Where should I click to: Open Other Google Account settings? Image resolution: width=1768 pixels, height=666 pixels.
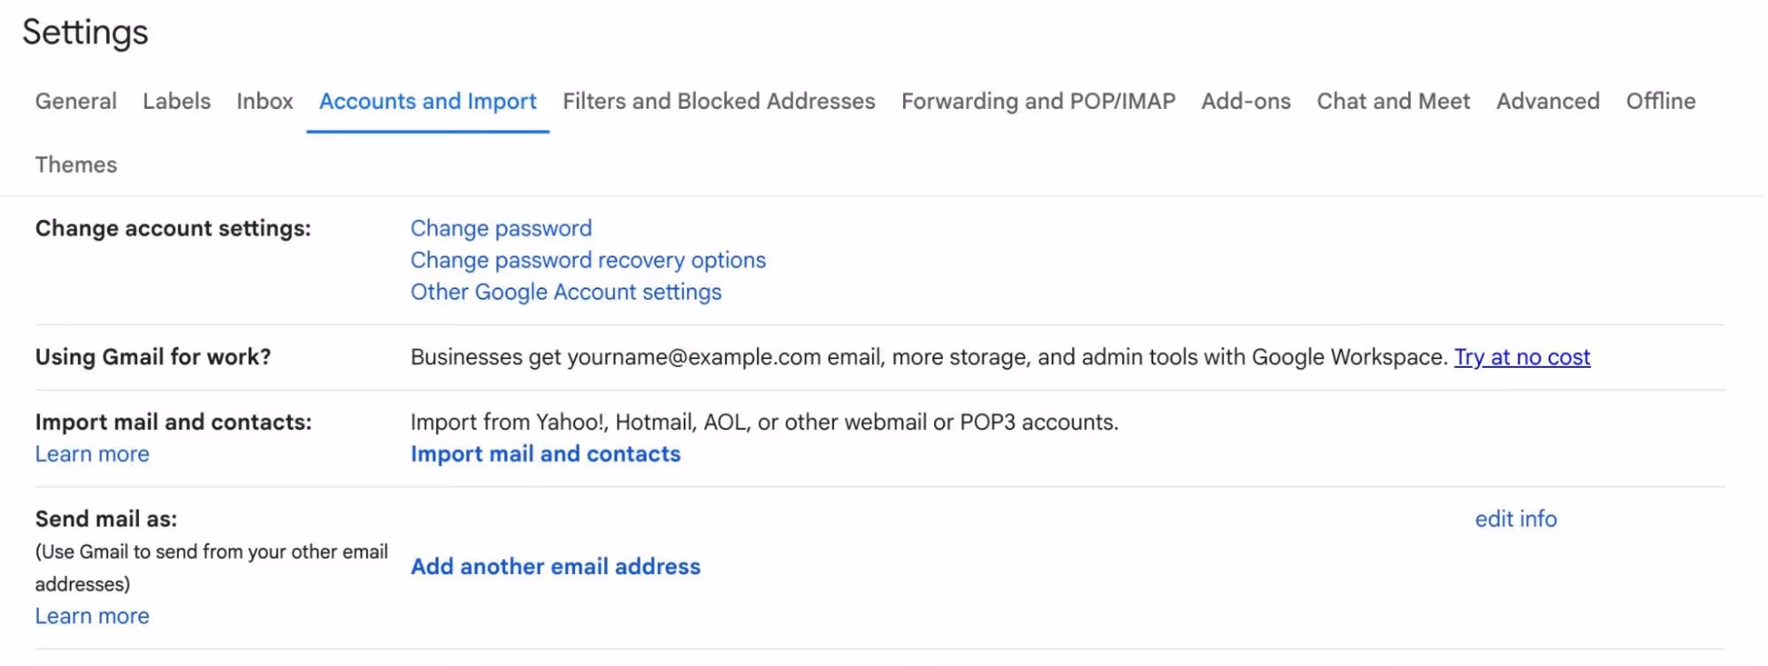coord(565,291)
